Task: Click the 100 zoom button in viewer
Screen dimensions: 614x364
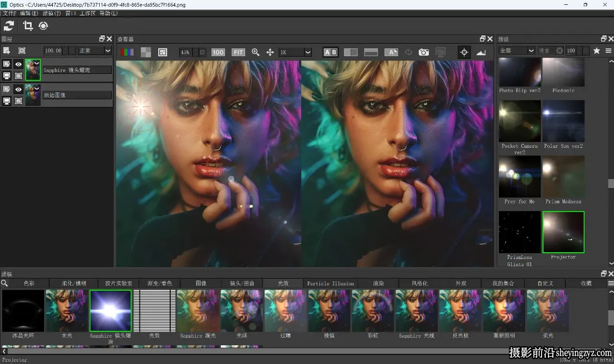Action: pos(218,52)
